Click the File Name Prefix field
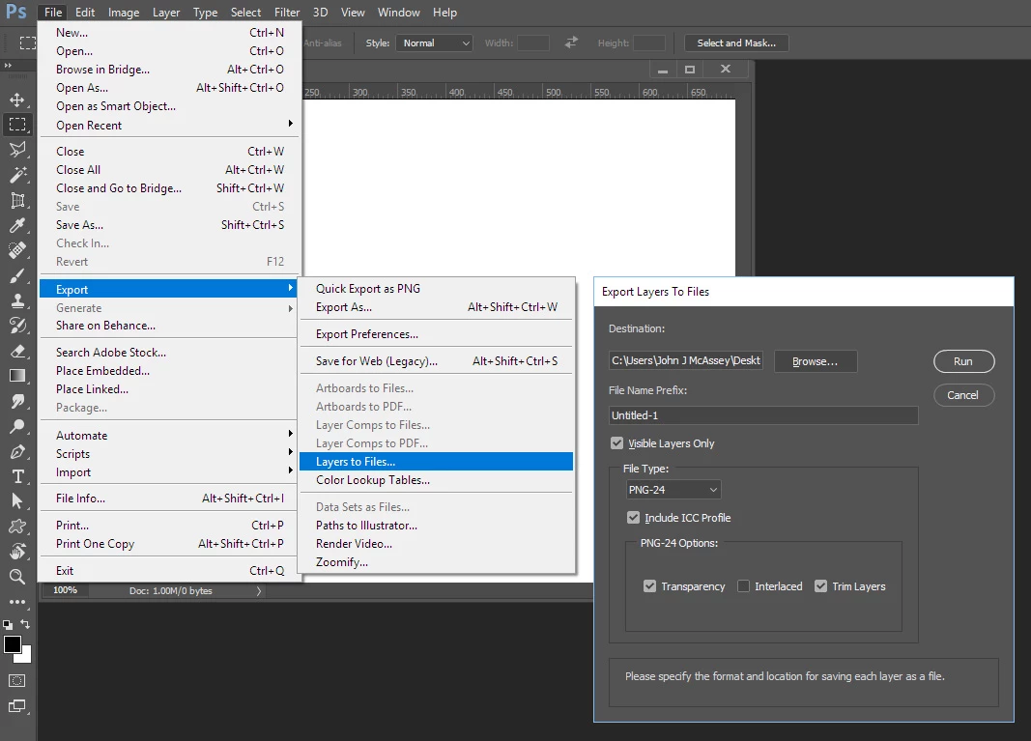This screenshot has height=741, width=1031. [x=762, y=415]
